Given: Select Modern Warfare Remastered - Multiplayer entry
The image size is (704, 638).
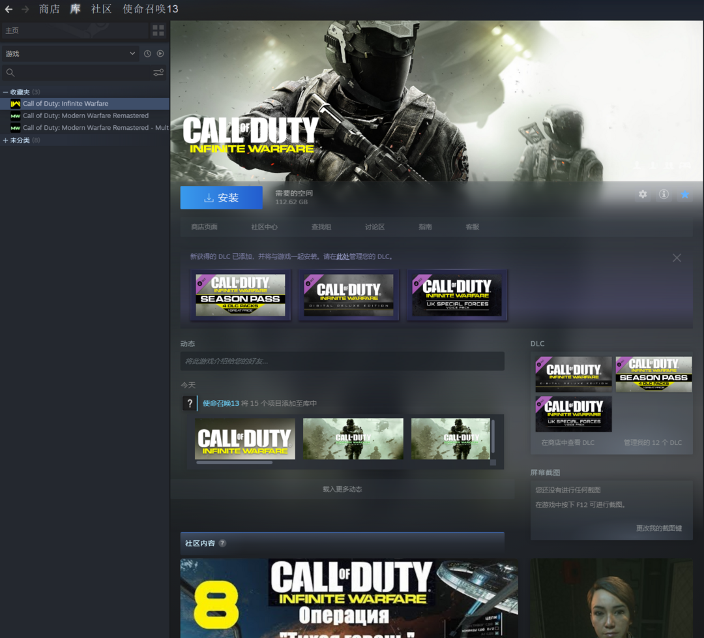Looking at the screenshot, I should click(x=85, y=128).
